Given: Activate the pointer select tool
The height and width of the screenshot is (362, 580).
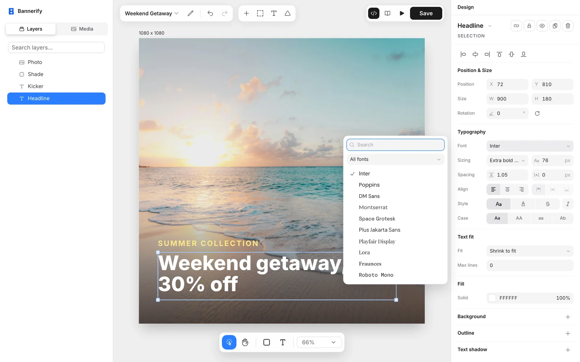Looking at the screenshot, I should [x=229, y=342].
